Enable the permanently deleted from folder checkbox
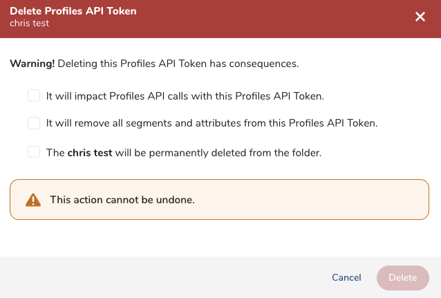The image size is (441, 298). click(34, 152)
